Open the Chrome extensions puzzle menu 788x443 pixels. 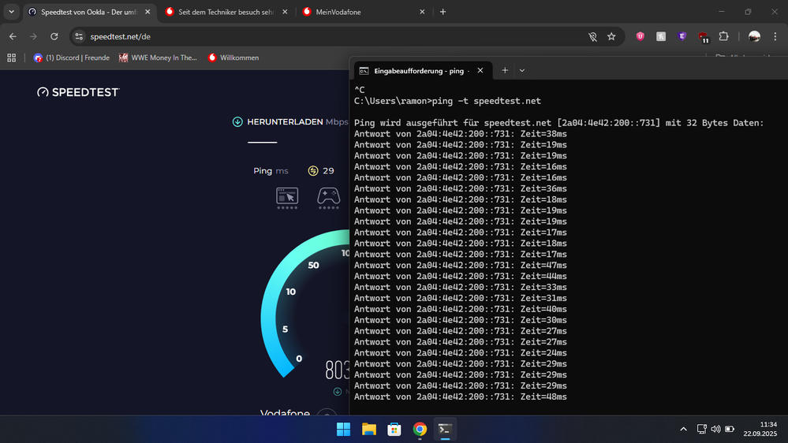(723, 36)
